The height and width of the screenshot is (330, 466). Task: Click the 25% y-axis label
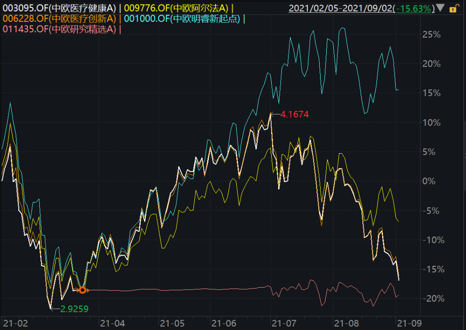[x=431, y=35]
